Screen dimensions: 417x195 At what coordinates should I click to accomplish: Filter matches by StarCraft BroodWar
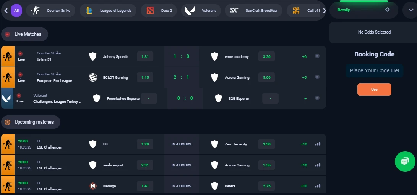pos(253,11)
